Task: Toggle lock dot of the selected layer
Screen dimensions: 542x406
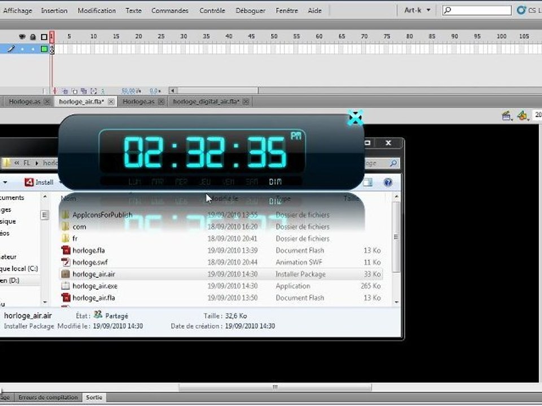Action: coord(33,50)
